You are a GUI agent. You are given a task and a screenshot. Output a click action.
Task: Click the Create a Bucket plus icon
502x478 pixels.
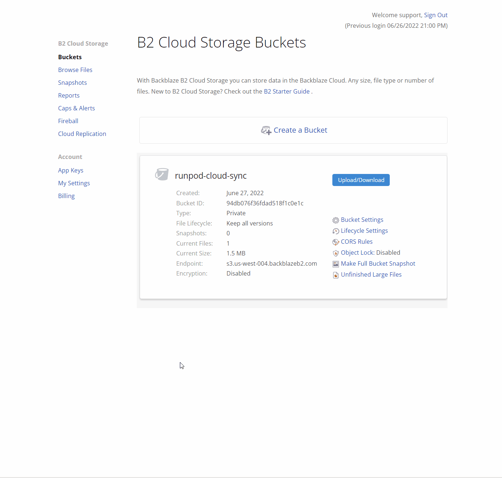click(266, 130)
